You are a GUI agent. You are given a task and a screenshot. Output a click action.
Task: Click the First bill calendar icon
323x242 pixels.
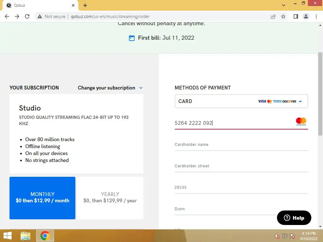132,38
